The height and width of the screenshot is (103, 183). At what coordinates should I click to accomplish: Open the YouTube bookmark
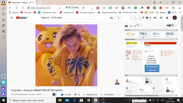point(26,12)
